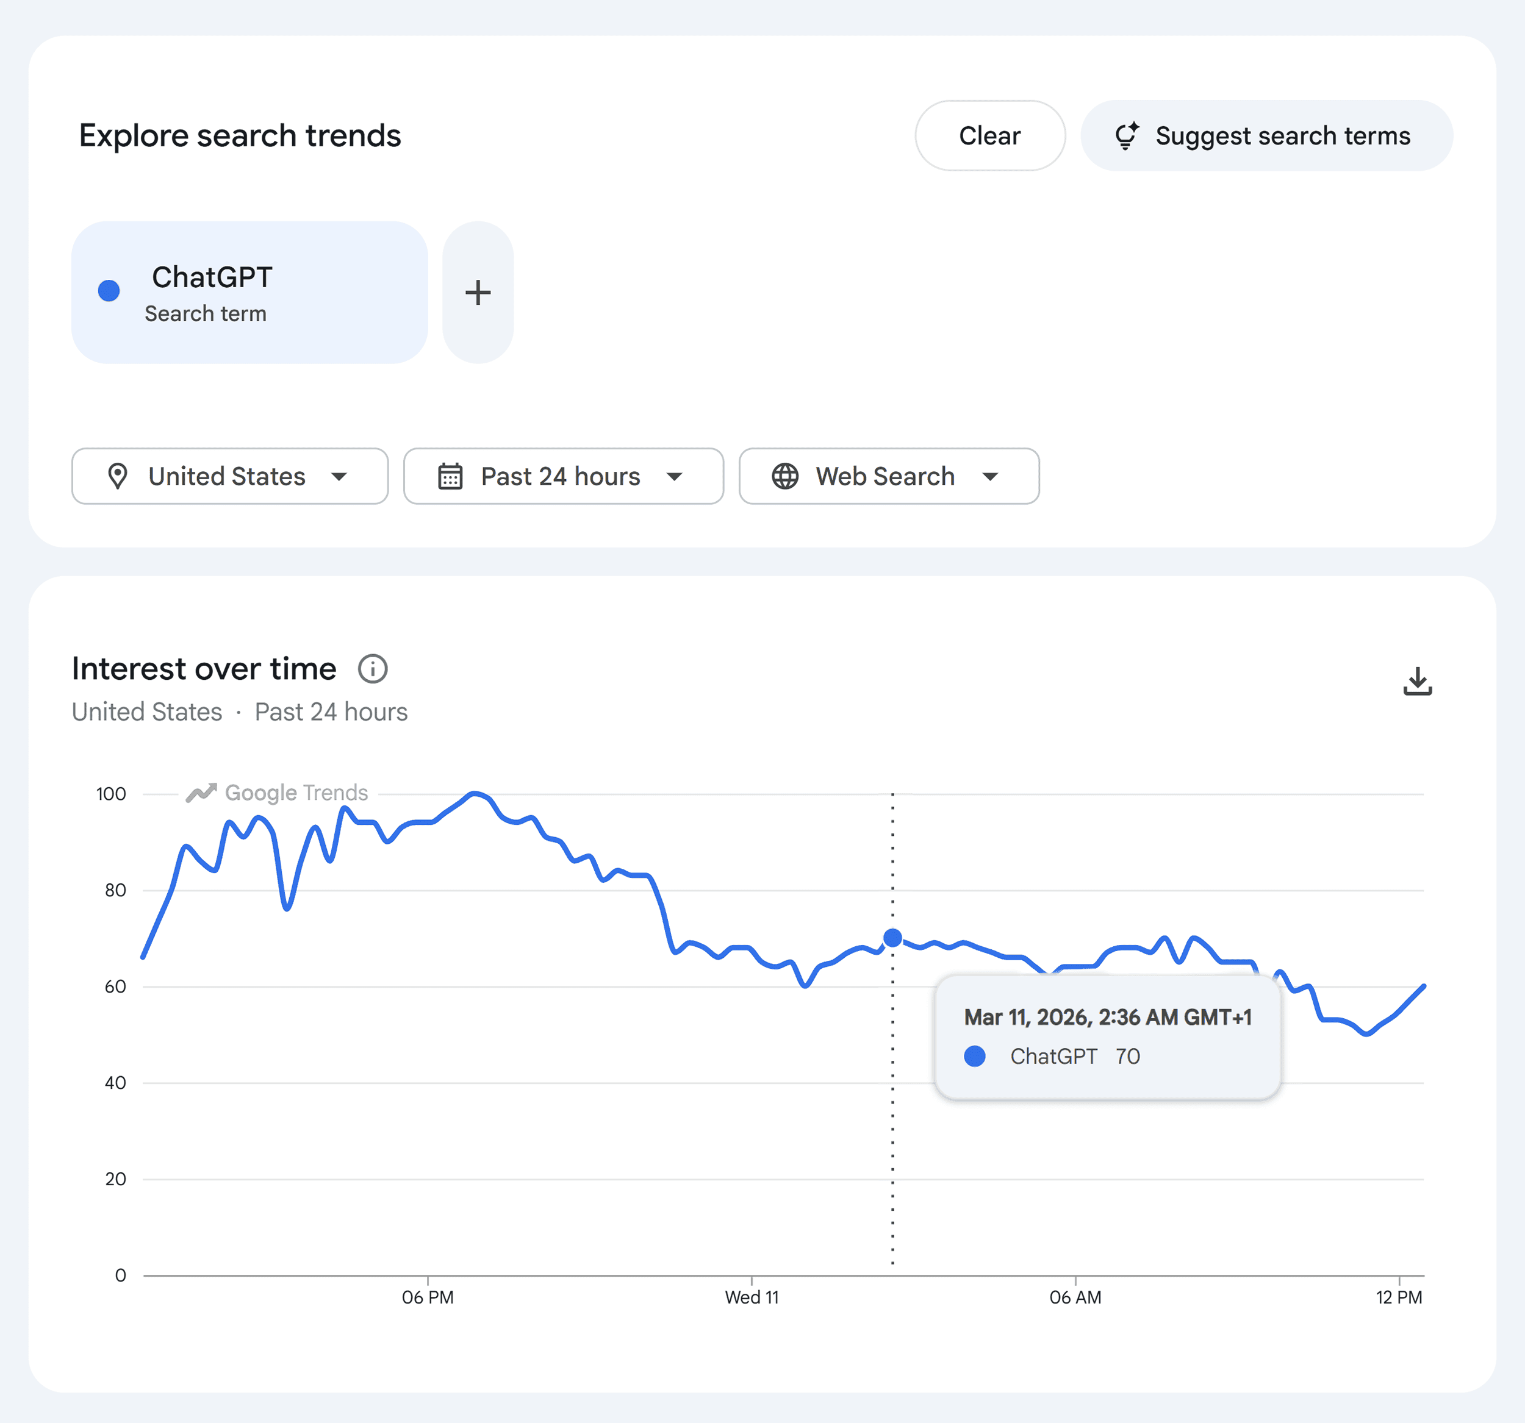Select the ChatGPT legend dot inside the tooltip
The width and height of the screenshot is (1525, 1423).
pos(975,1056)
